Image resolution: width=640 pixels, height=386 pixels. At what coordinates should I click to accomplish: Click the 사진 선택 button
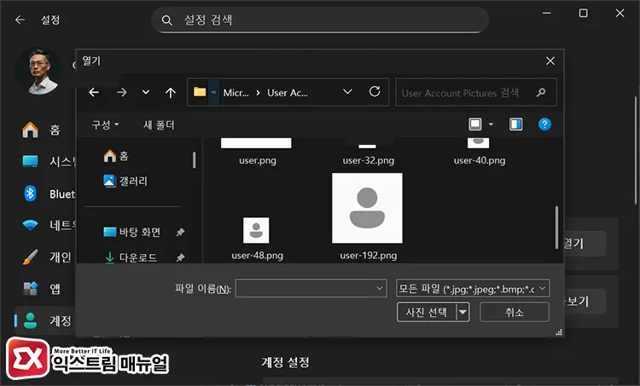(427, 312)
